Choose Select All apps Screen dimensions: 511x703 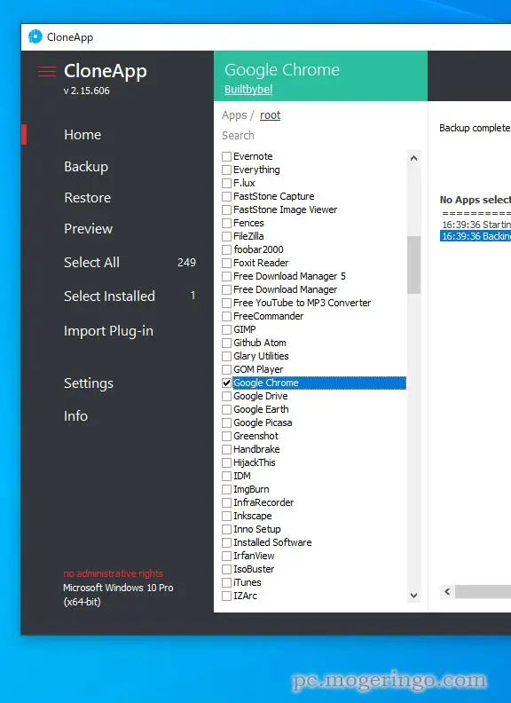(x=92, y=262)
